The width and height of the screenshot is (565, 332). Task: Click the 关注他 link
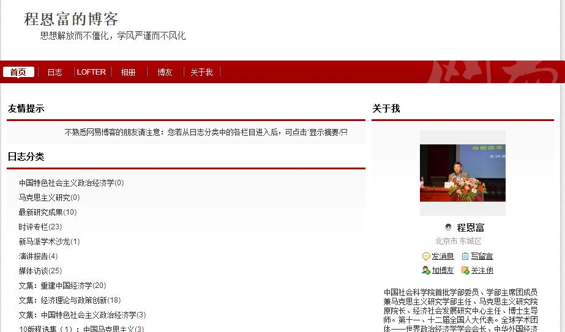(482, 270)
